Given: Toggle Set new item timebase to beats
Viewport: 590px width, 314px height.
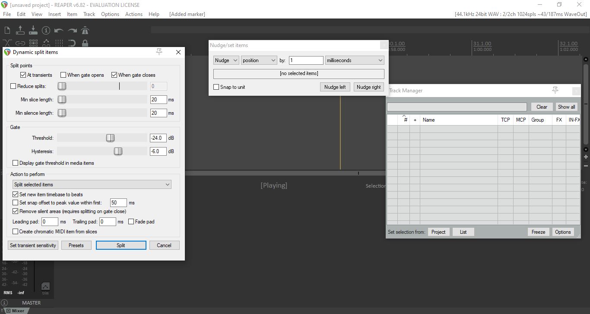Looking at the screenshot, I should (16, 195).
